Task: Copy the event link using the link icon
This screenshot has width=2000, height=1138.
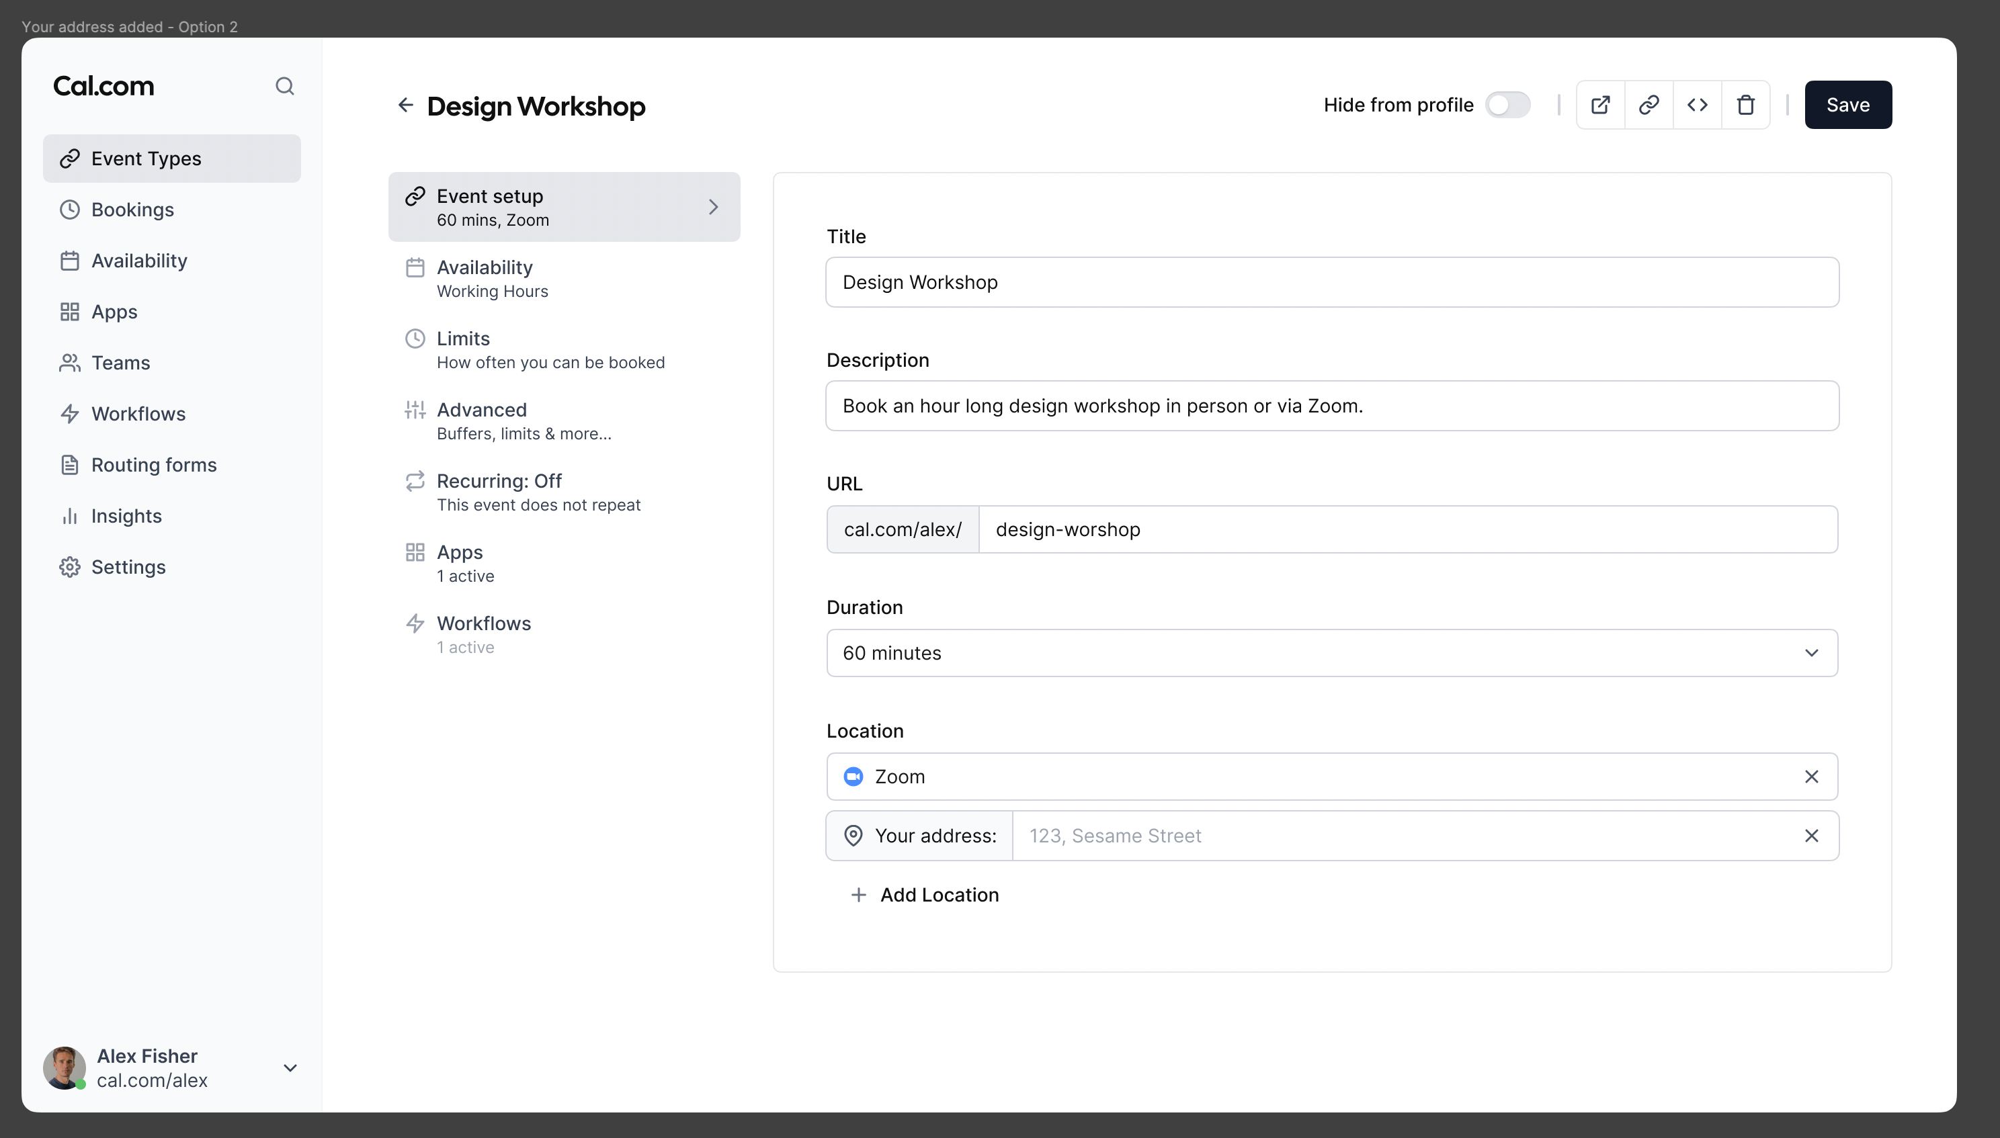Action: (x=1649, y=104)
